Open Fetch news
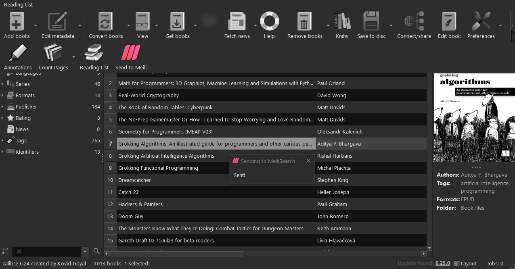 [237, 22]
